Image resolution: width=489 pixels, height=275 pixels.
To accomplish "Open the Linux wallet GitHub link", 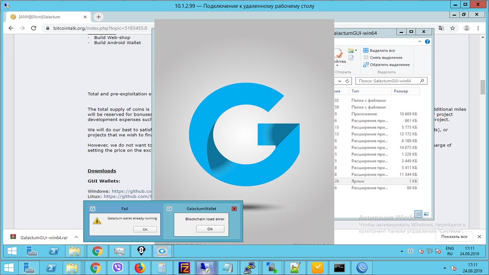I will pyautogui.click(x=128, y=196).
